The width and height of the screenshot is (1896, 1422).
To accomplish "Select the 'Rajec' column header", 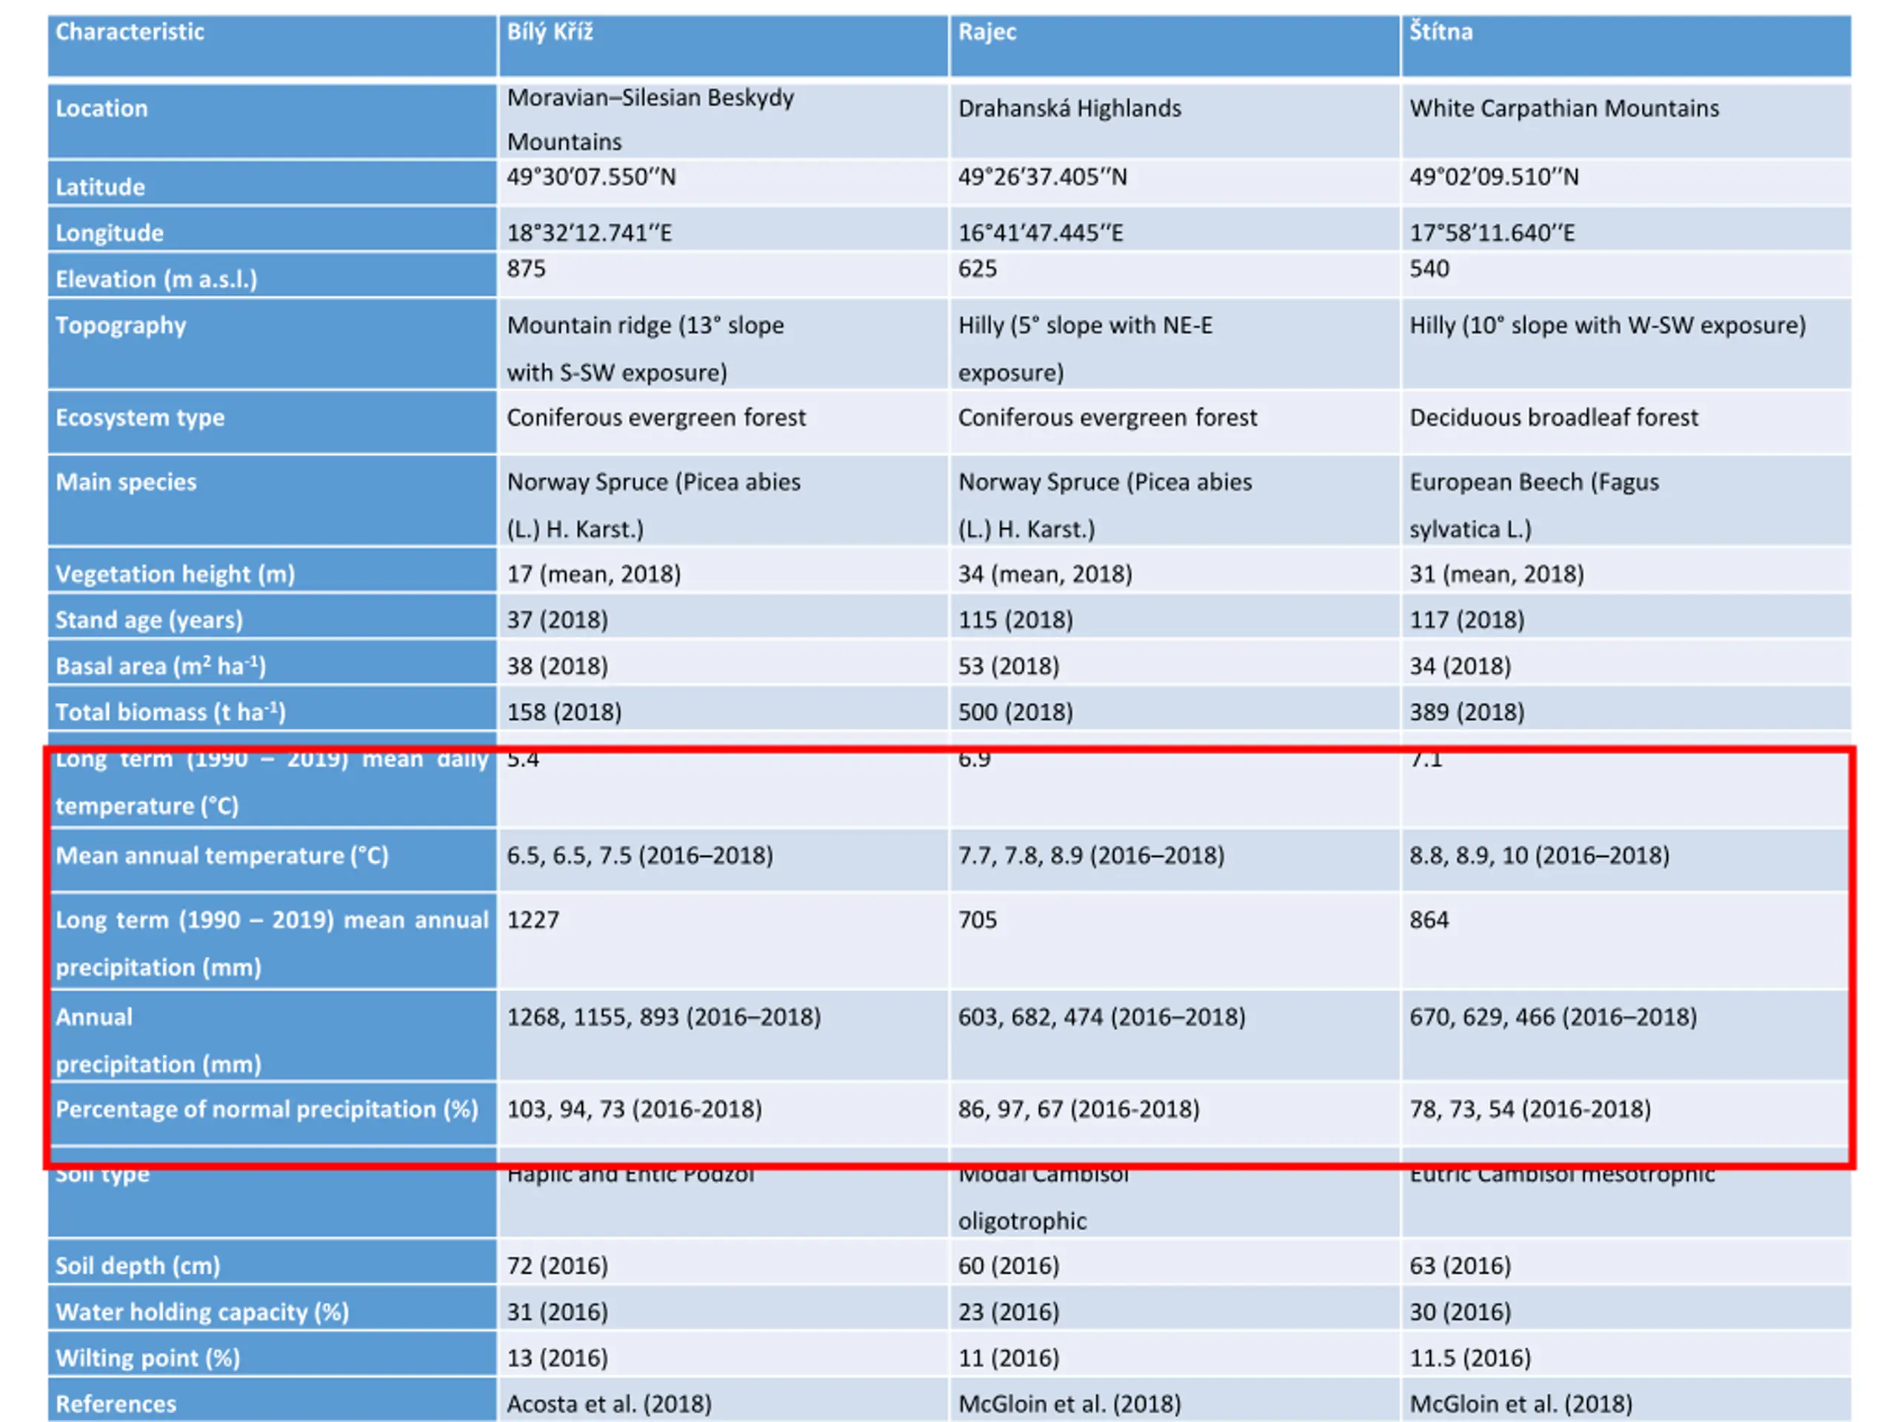I will (x=1175, y=45).
